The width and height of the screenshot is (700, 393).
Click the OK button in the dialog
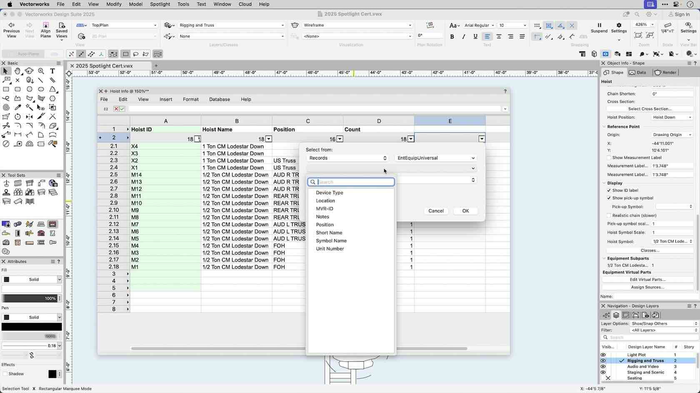click(x=465, y=211)
